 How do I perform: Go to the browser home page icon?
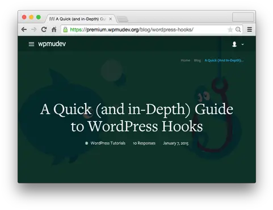[x=54, y=30]
